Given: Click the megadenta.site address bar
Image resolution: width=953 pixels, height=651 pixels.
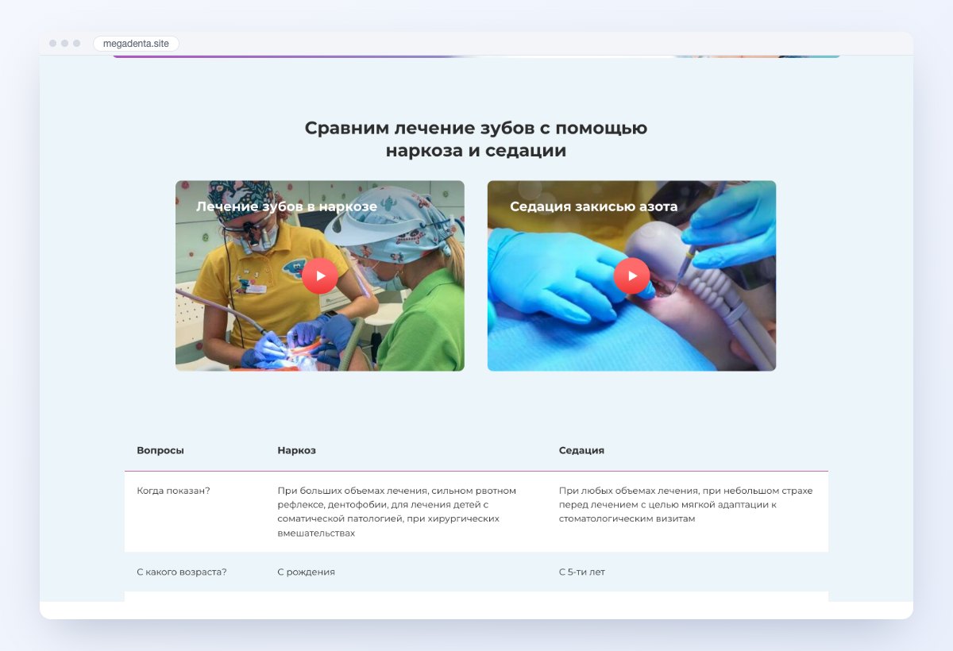Looking at the screenshot, I should [136, 44].
